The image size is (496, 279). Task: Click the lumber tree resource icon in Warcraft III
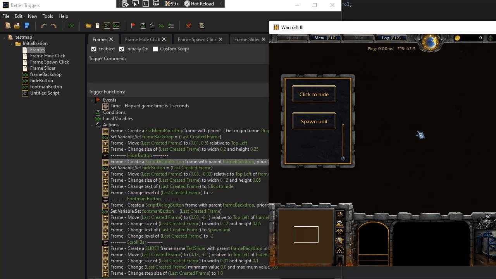coord(491,38)
